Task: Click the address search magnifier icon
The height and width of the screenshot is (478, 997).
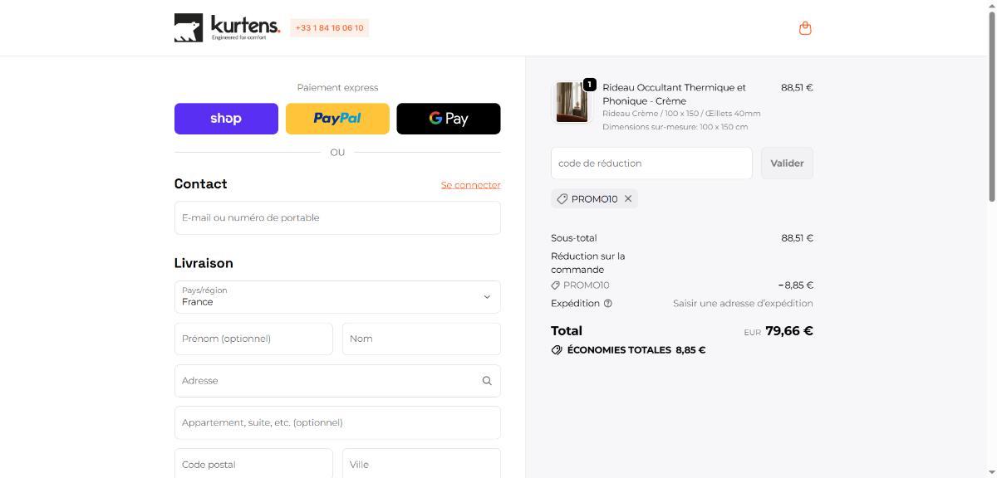Action: tap(487, 381)
